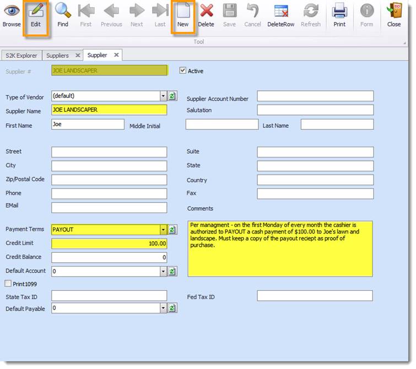This screenshot has width=416, height=369.
Task: Close the Supplier tab
Action: point(116,55)
